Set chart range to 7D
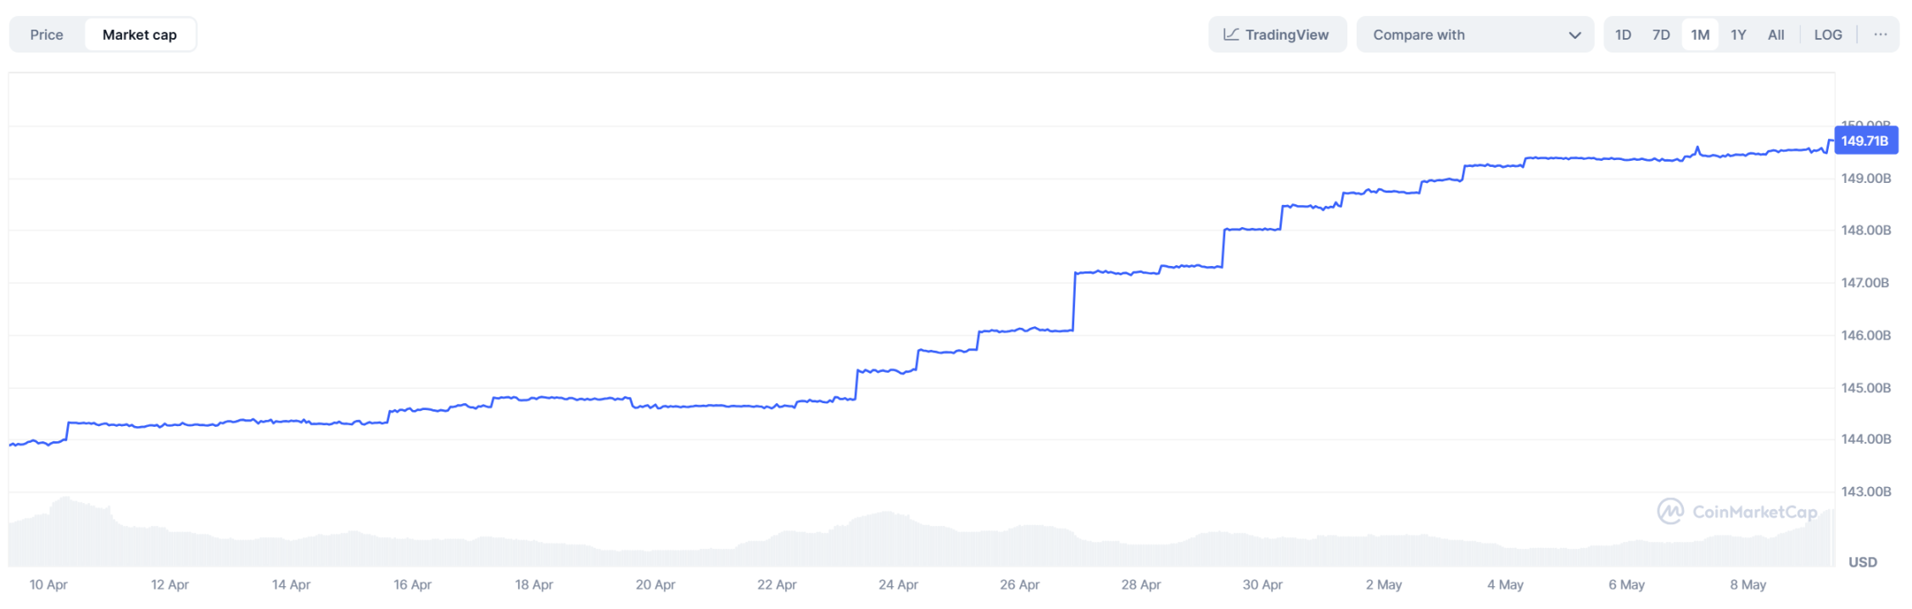Screen dimensions: 1912x609 (x=1661, y=35)
